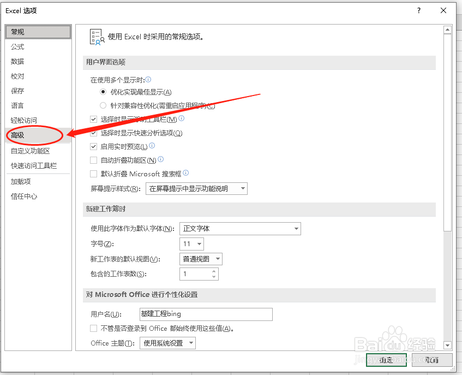Click the vertical scrollbar thumb
The image size is (462, 375).
pyautogui.click(x=448, y=133)
